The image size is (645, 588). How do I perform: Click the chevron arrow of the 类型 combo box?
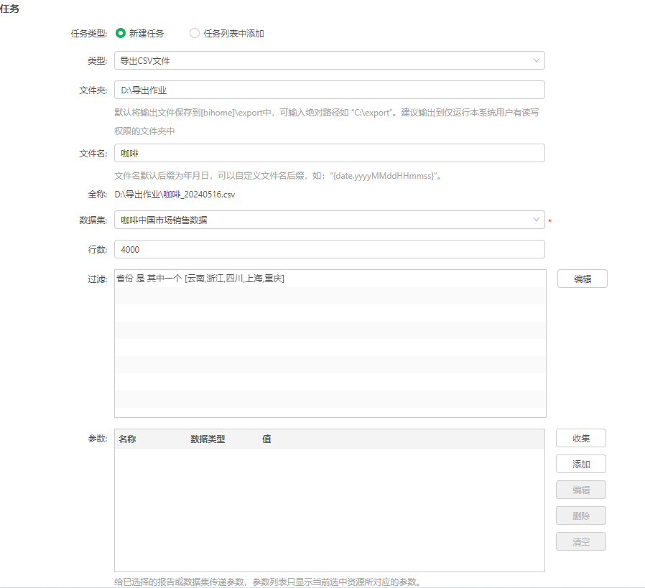tap(537, 60)
